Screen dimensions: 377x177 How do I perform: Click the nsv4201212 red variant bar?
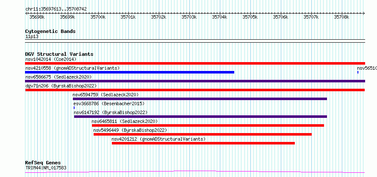[203, 143]
